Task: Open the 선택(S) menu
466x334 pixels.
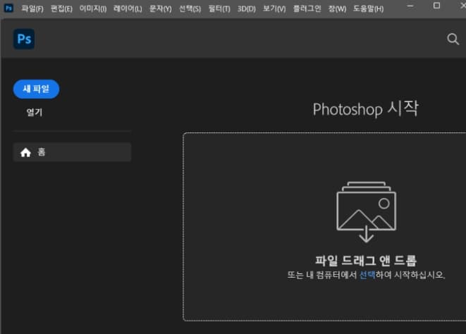Action: pyautogui.click(x=190, y=8)
